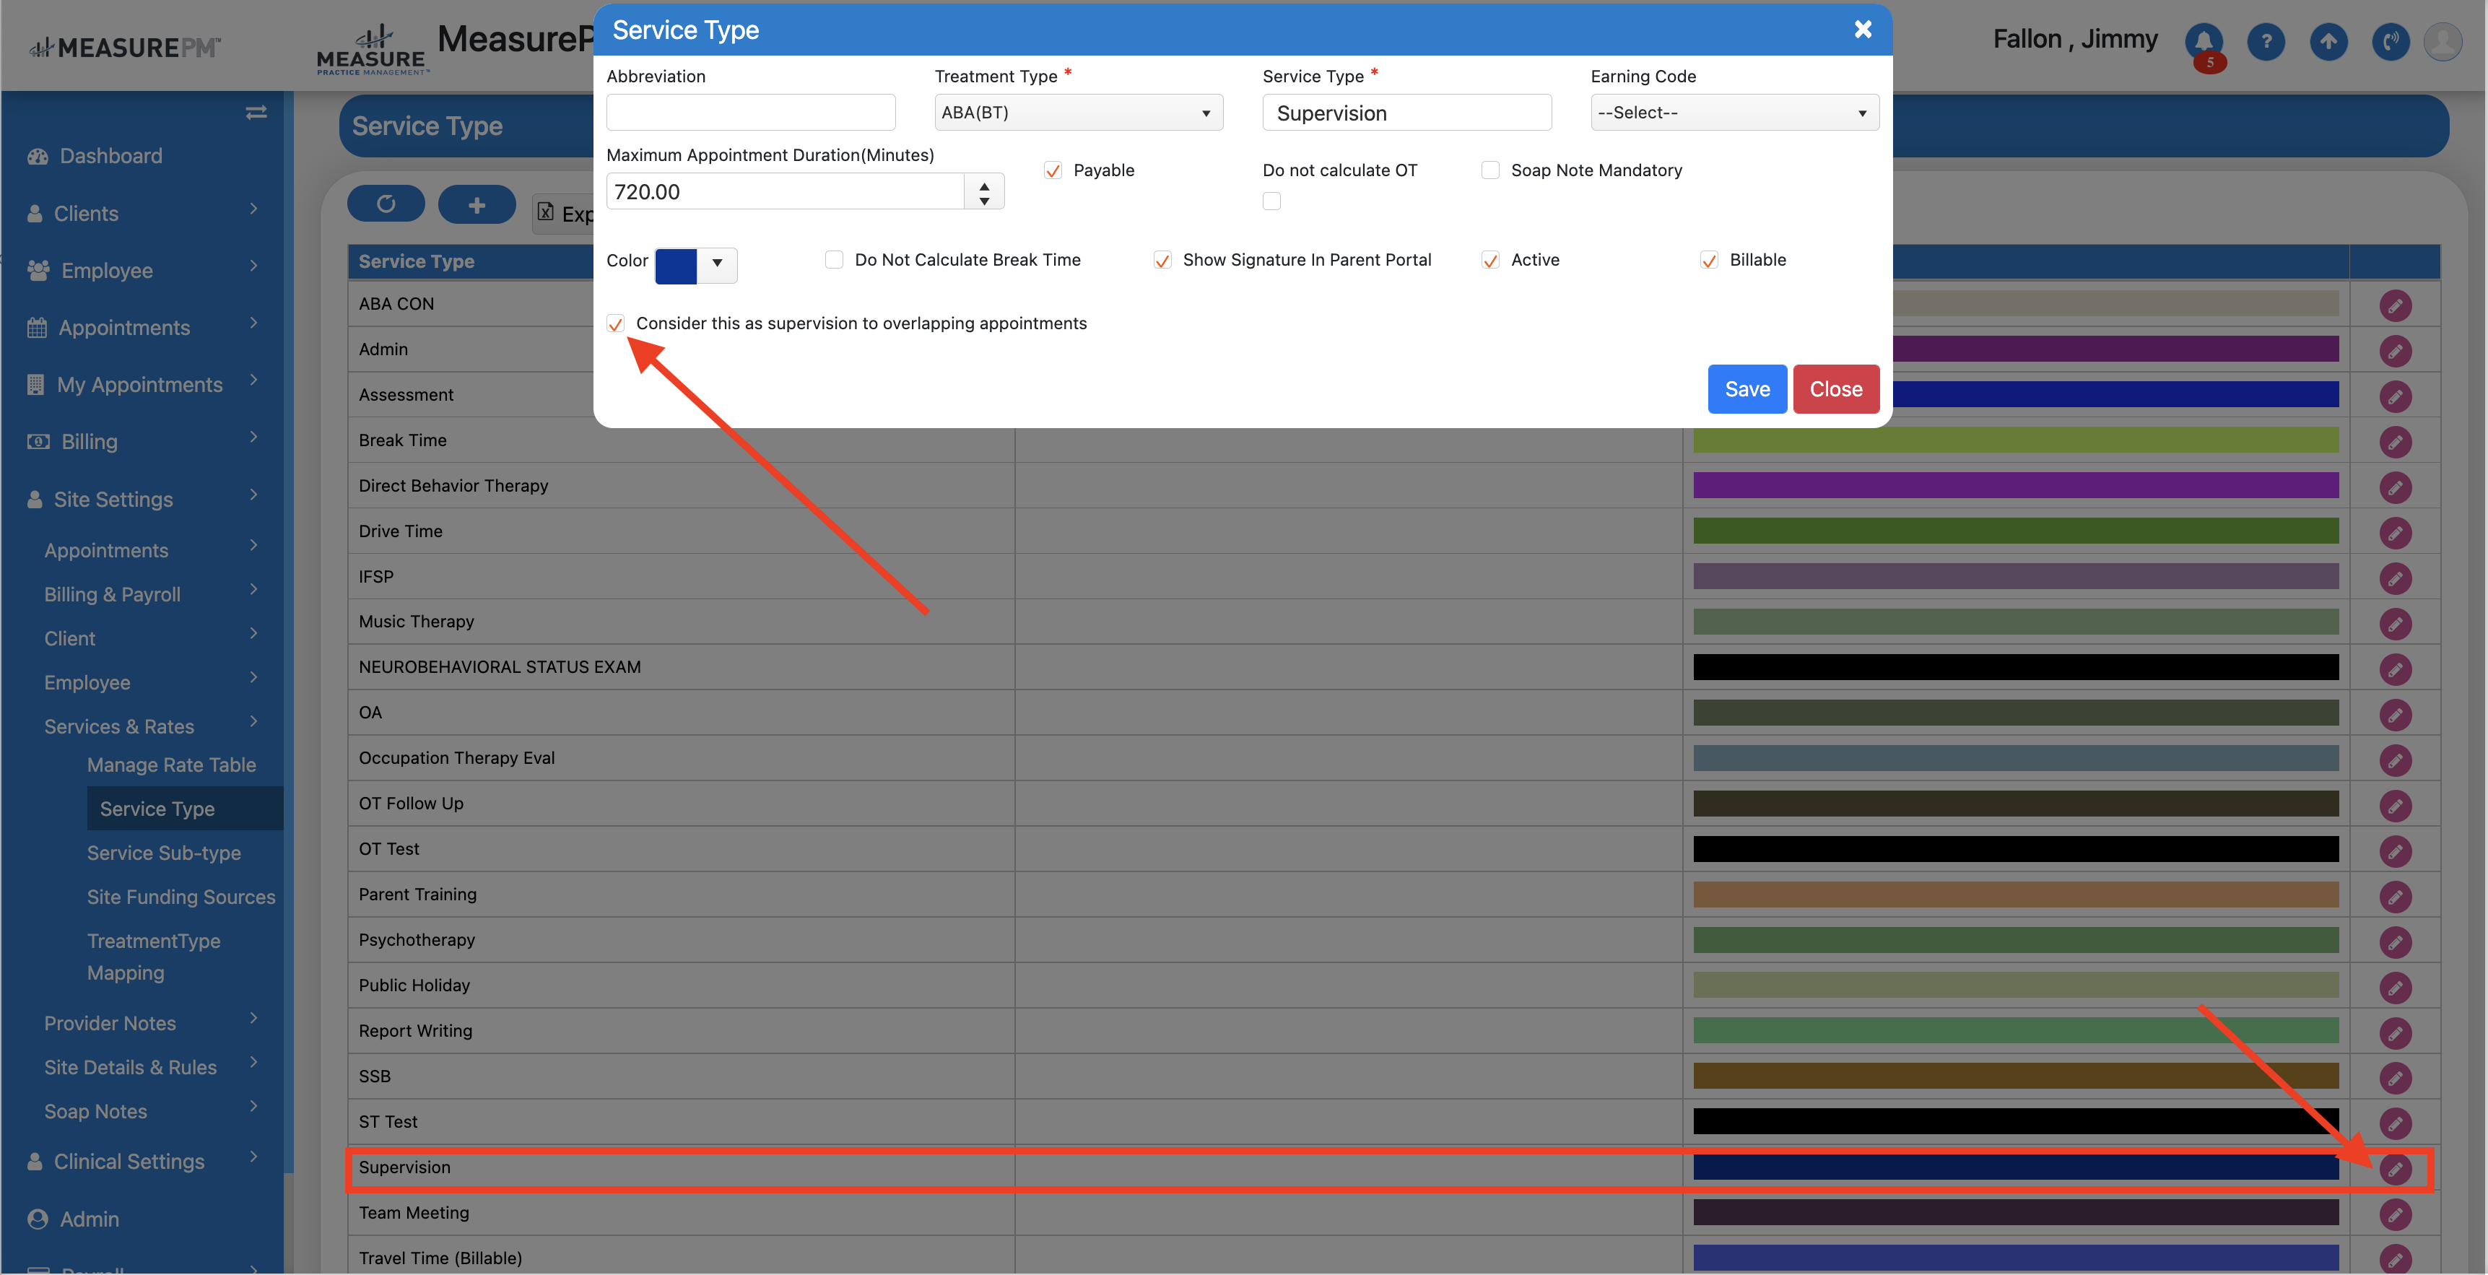
Task: Open the Earning Code select dropdown
Action: pyautogui.click(x=1734, y=113)
